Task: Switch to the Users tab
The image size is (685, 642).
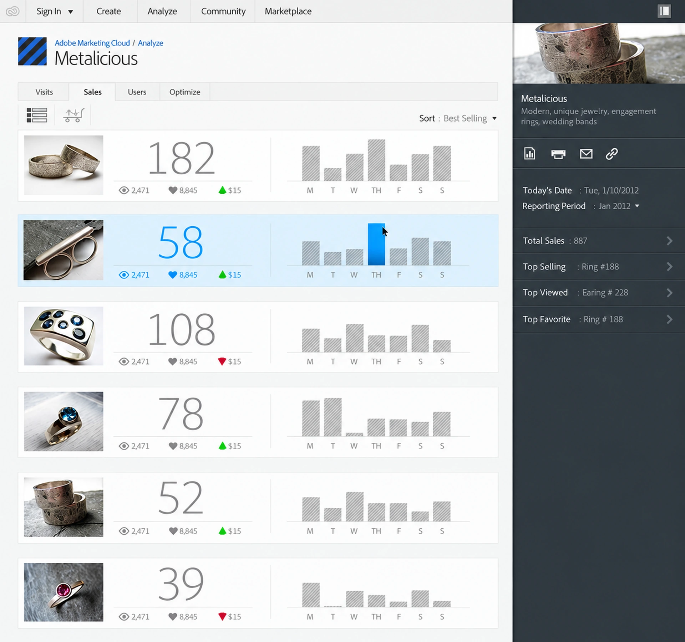Action: tap(137, 92)
